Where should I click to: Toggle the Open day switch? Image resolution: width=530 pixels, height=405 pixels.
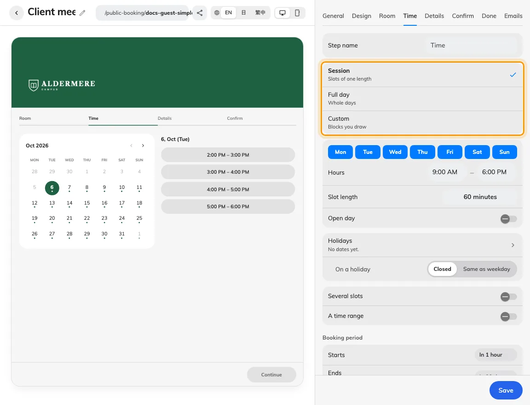[x=508, y=219]
